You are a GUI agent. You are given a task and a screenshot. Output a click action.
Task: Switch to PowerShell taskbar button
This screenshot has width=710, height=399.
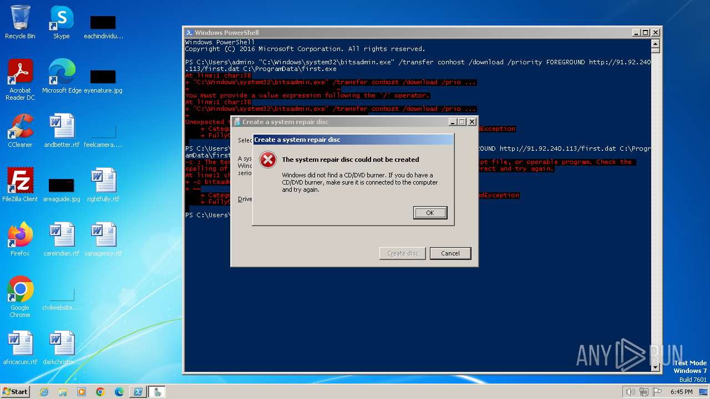click(x=138, y=392)
